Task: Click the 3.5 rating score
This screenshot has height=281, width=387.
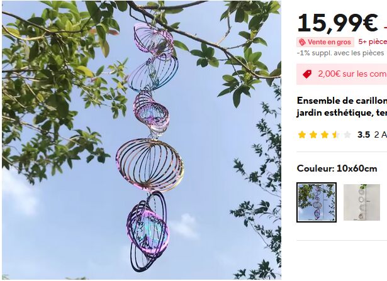Action: tap(364, 135)
